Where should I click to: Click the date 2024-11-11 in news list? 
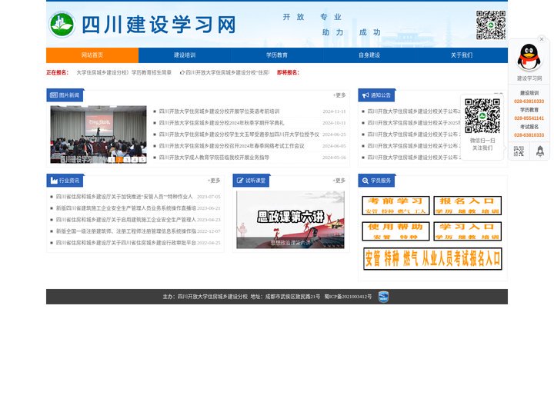click(334, 111)
